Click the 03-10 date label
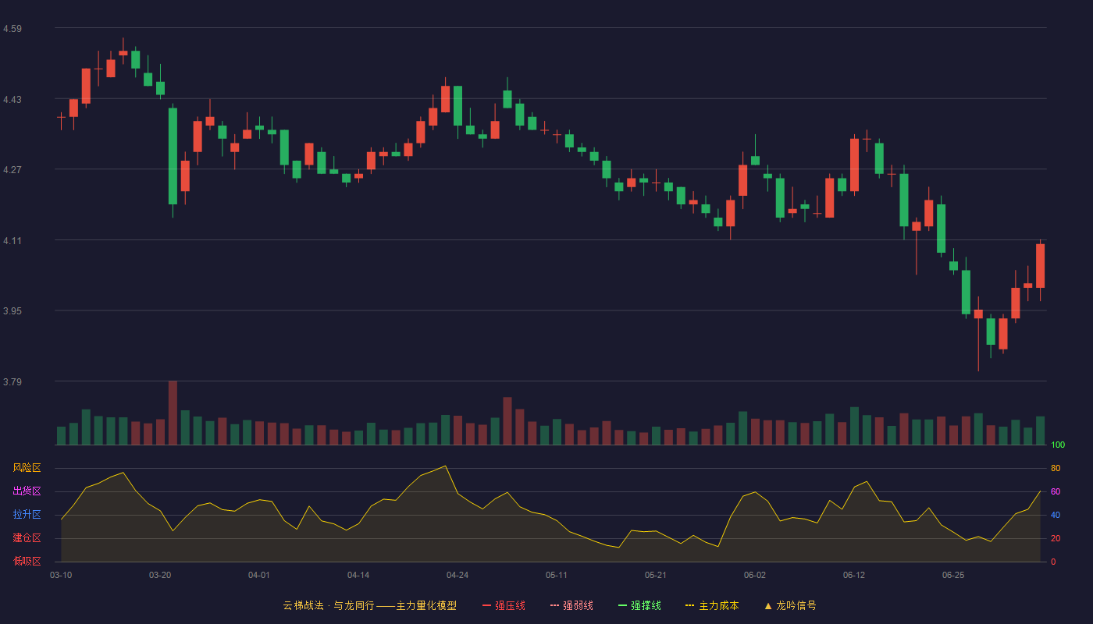 (61, 575)
